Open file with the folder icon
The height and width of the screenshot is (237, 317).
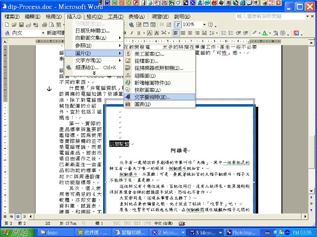[x=14, y=24]
